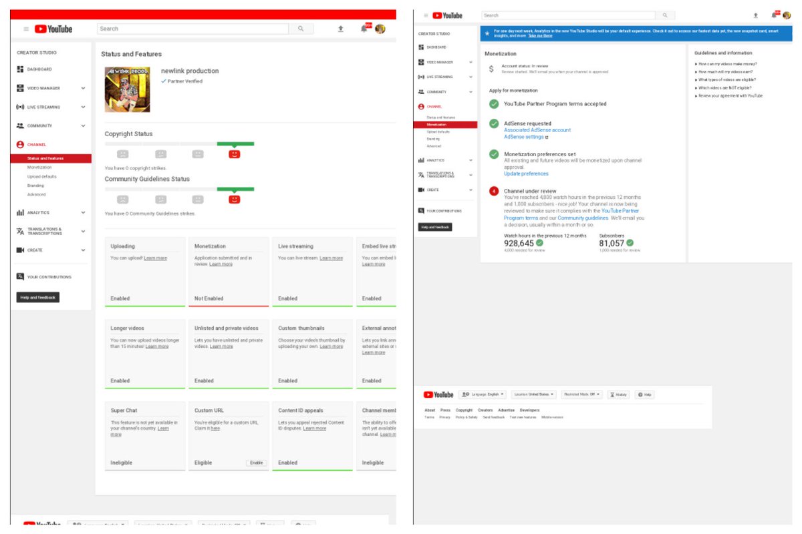Click the Live Streaming icon in left sidebar
The width and height of the screenshot is (802, 534).
click(x=20, y=107)
